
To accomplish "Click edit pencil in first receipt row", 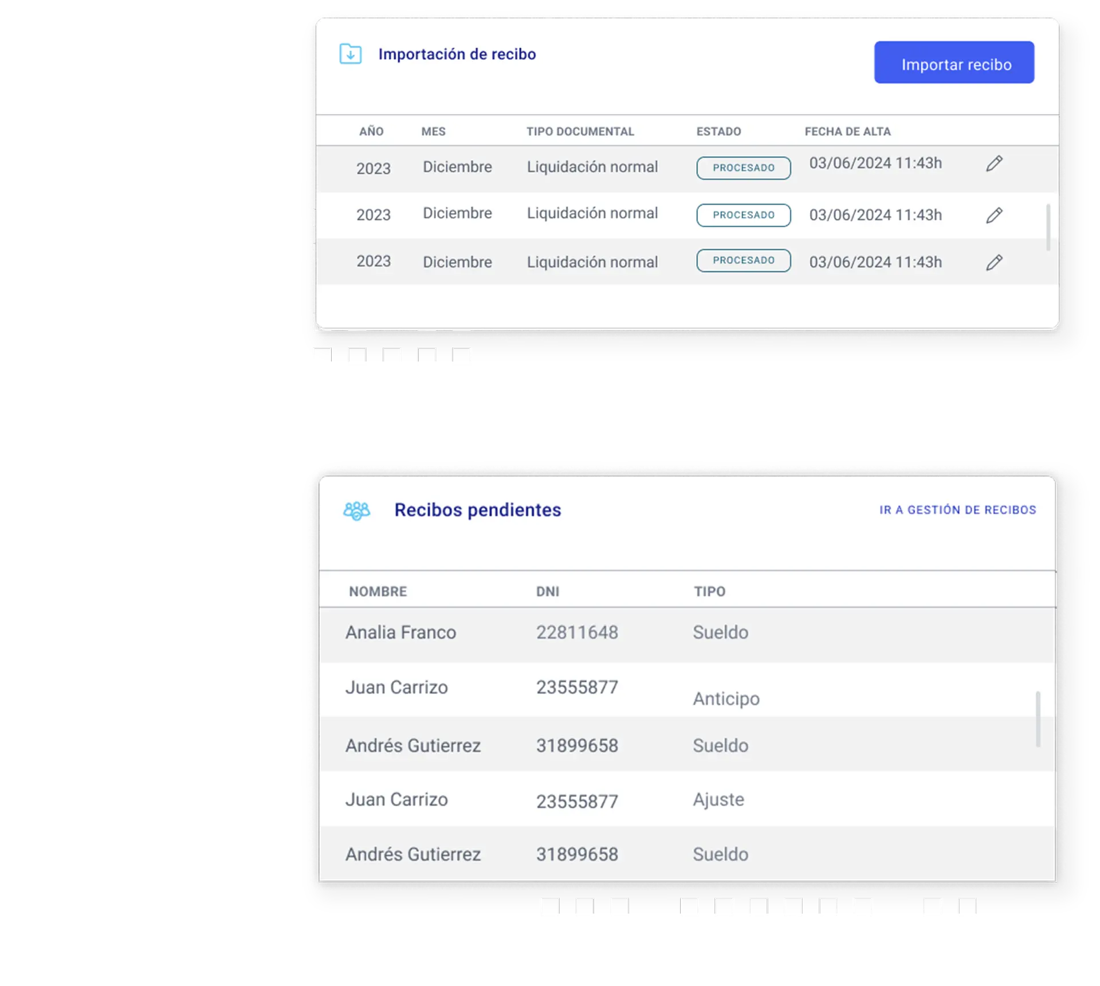I will click(x=994, y=164).
